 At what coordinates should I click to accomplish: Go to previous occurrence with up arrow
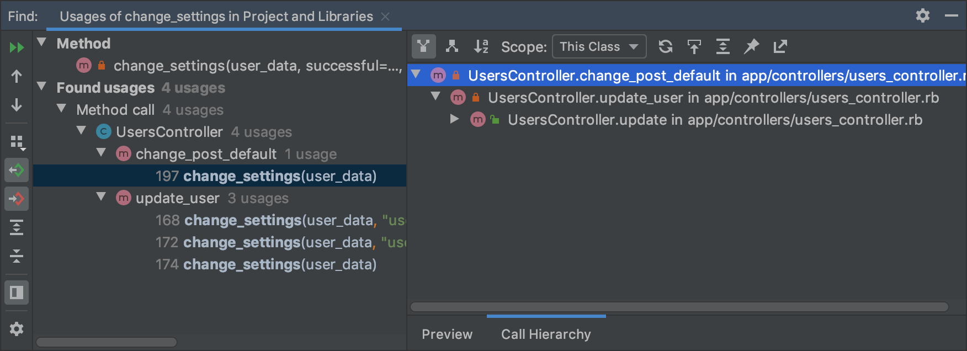17,76
